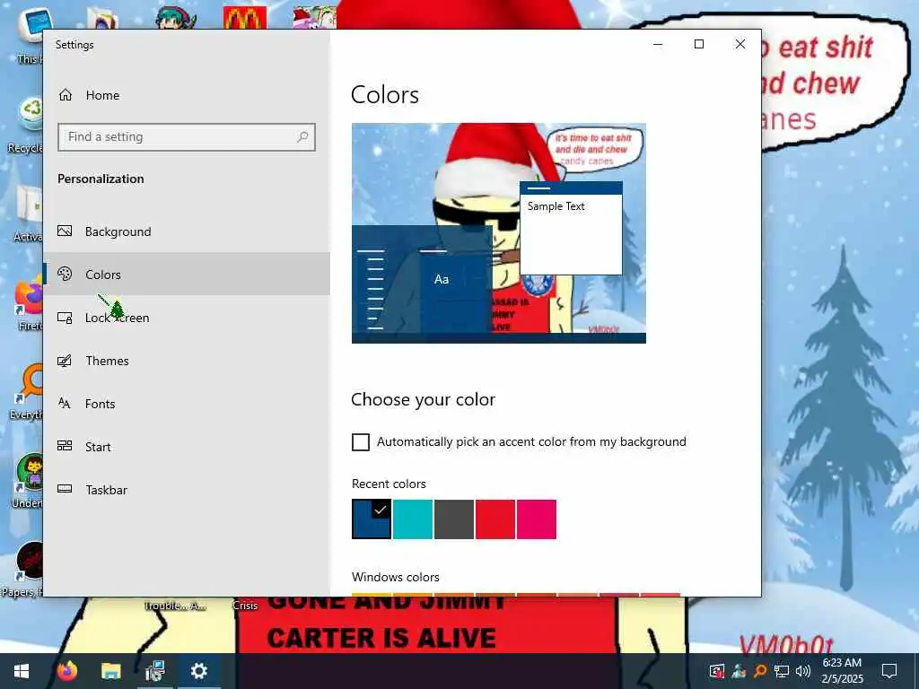Open the notification center icon

pos(889,671)
